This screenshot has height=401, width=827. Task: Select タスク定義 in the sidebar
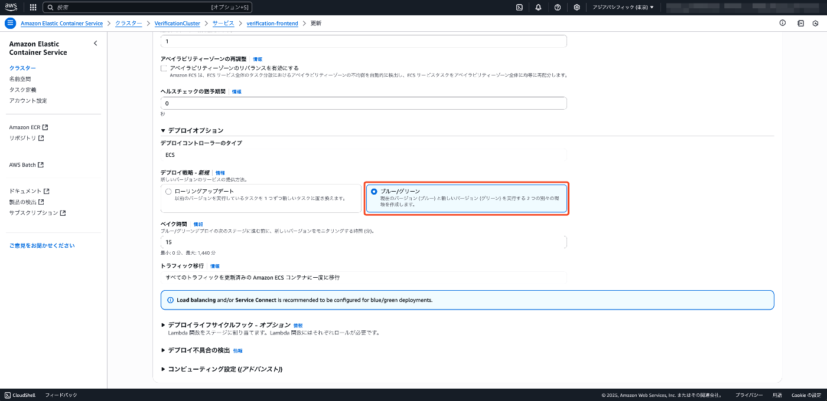coord(22,90)
